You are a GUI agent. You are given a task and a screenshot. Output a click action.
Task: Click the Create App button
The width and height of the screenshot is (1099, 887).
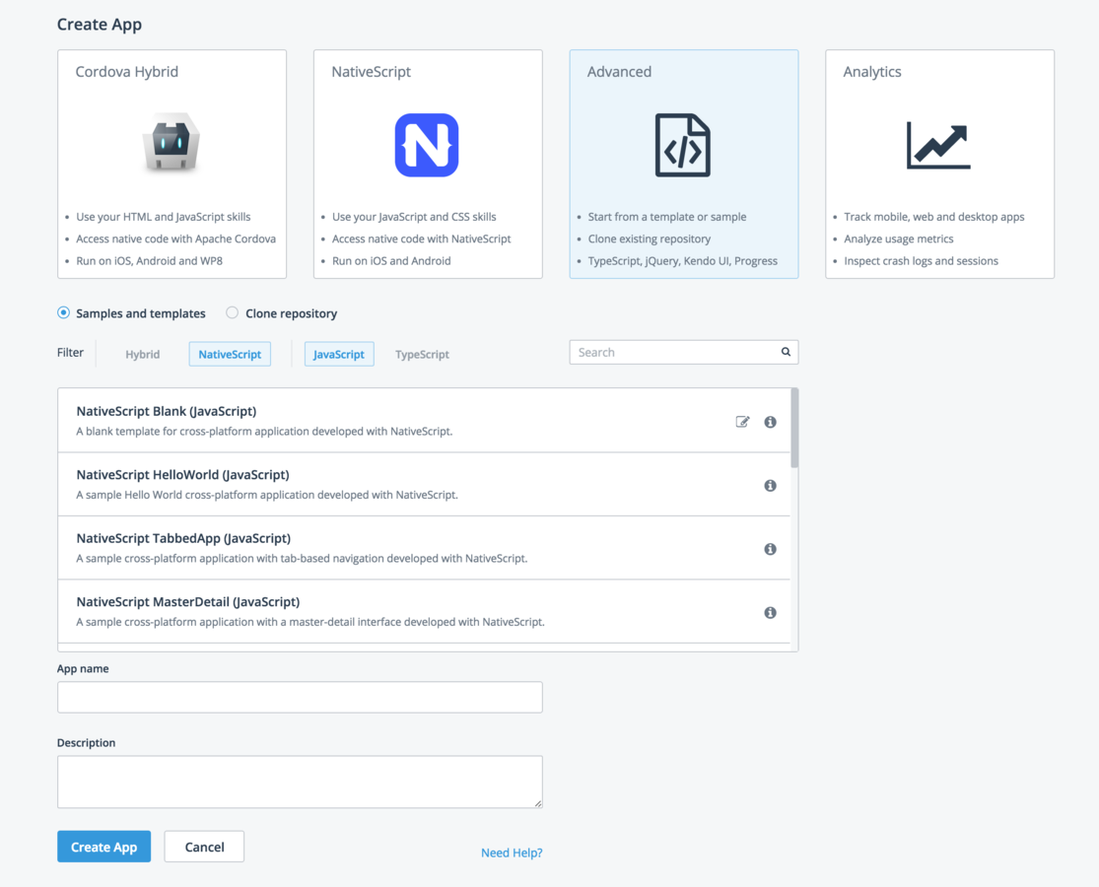103,847
